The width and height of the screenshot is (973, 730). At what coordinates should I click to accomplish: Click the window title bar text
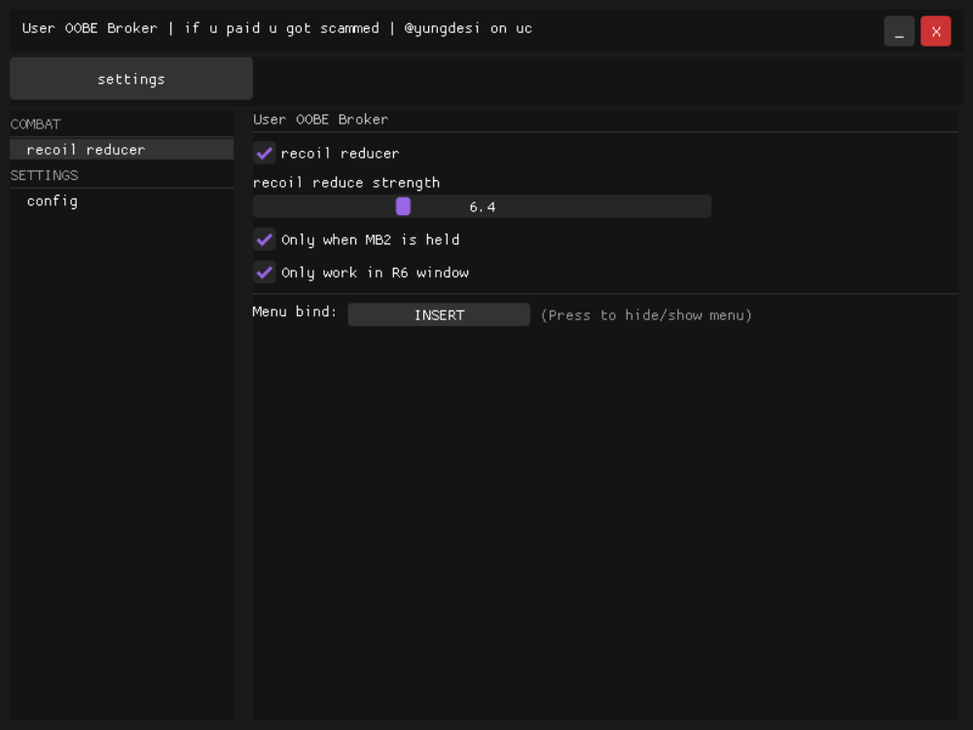tap(277, 28)
